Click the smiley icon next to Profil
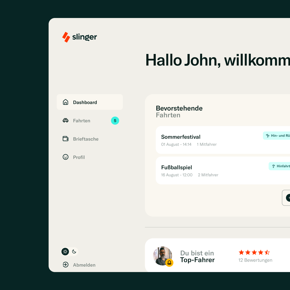 (66, 157)
